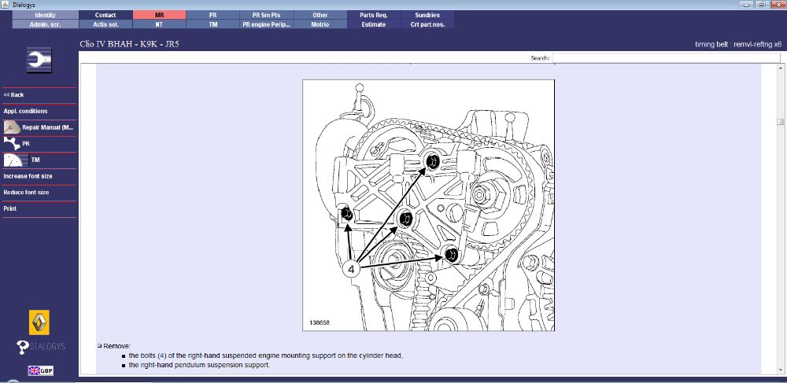
Task: Open the Admin. scr. tab
Action: [45, 24]
